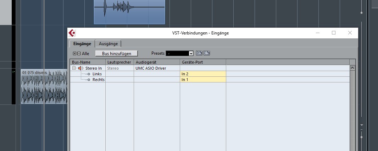This screenshot has height=151, width=378.
Task: Switch to the Ausgänge tab
Action: pyautogui.click(x=108, y=44)
